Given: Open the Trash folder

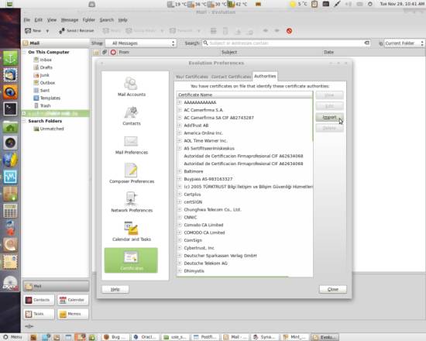Looking at the screenshot, I should point(45,105).
